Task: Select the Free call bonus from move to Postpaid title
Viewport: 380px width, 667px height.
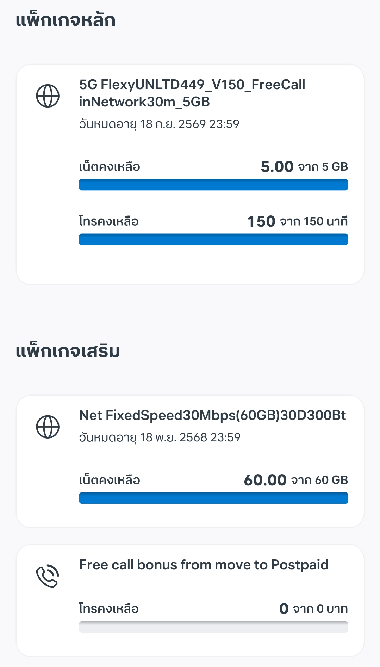Action: tap(204, 565)
